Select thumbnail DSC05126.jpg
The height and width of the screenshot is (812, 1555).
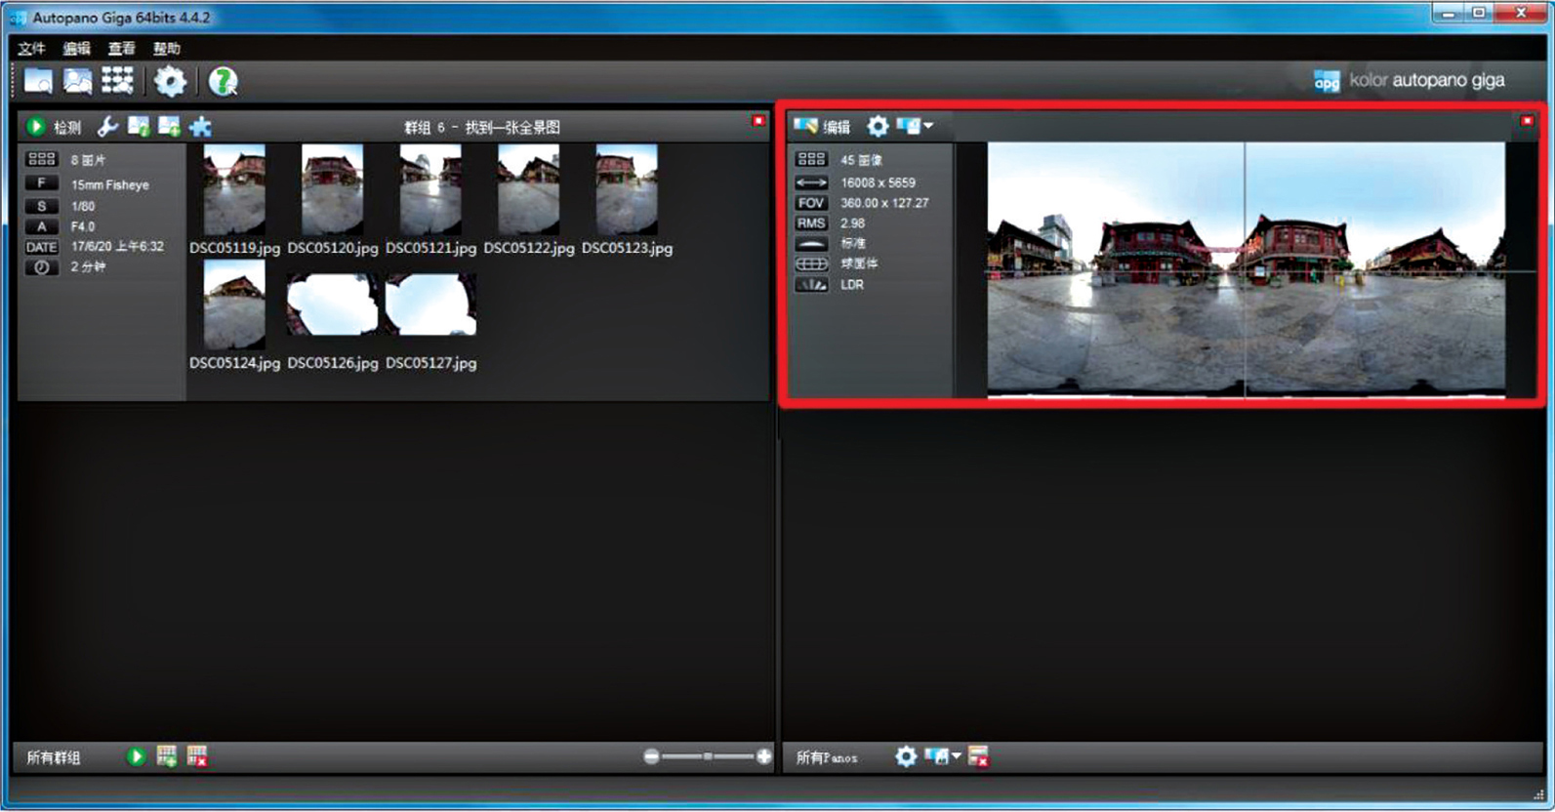(x=332, y=304)
